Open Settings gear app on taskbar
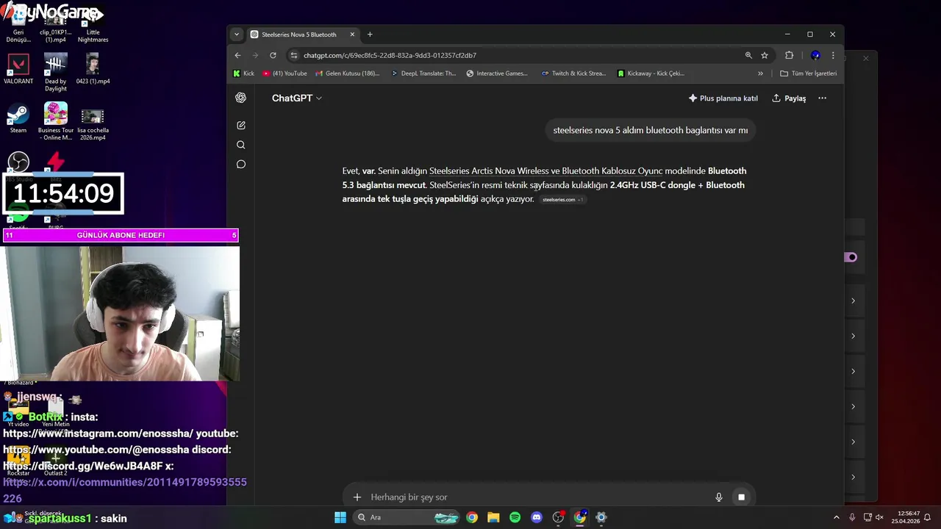Image resolution: width=941 pixels, height=529 pixels. click(x=601, y=517)
